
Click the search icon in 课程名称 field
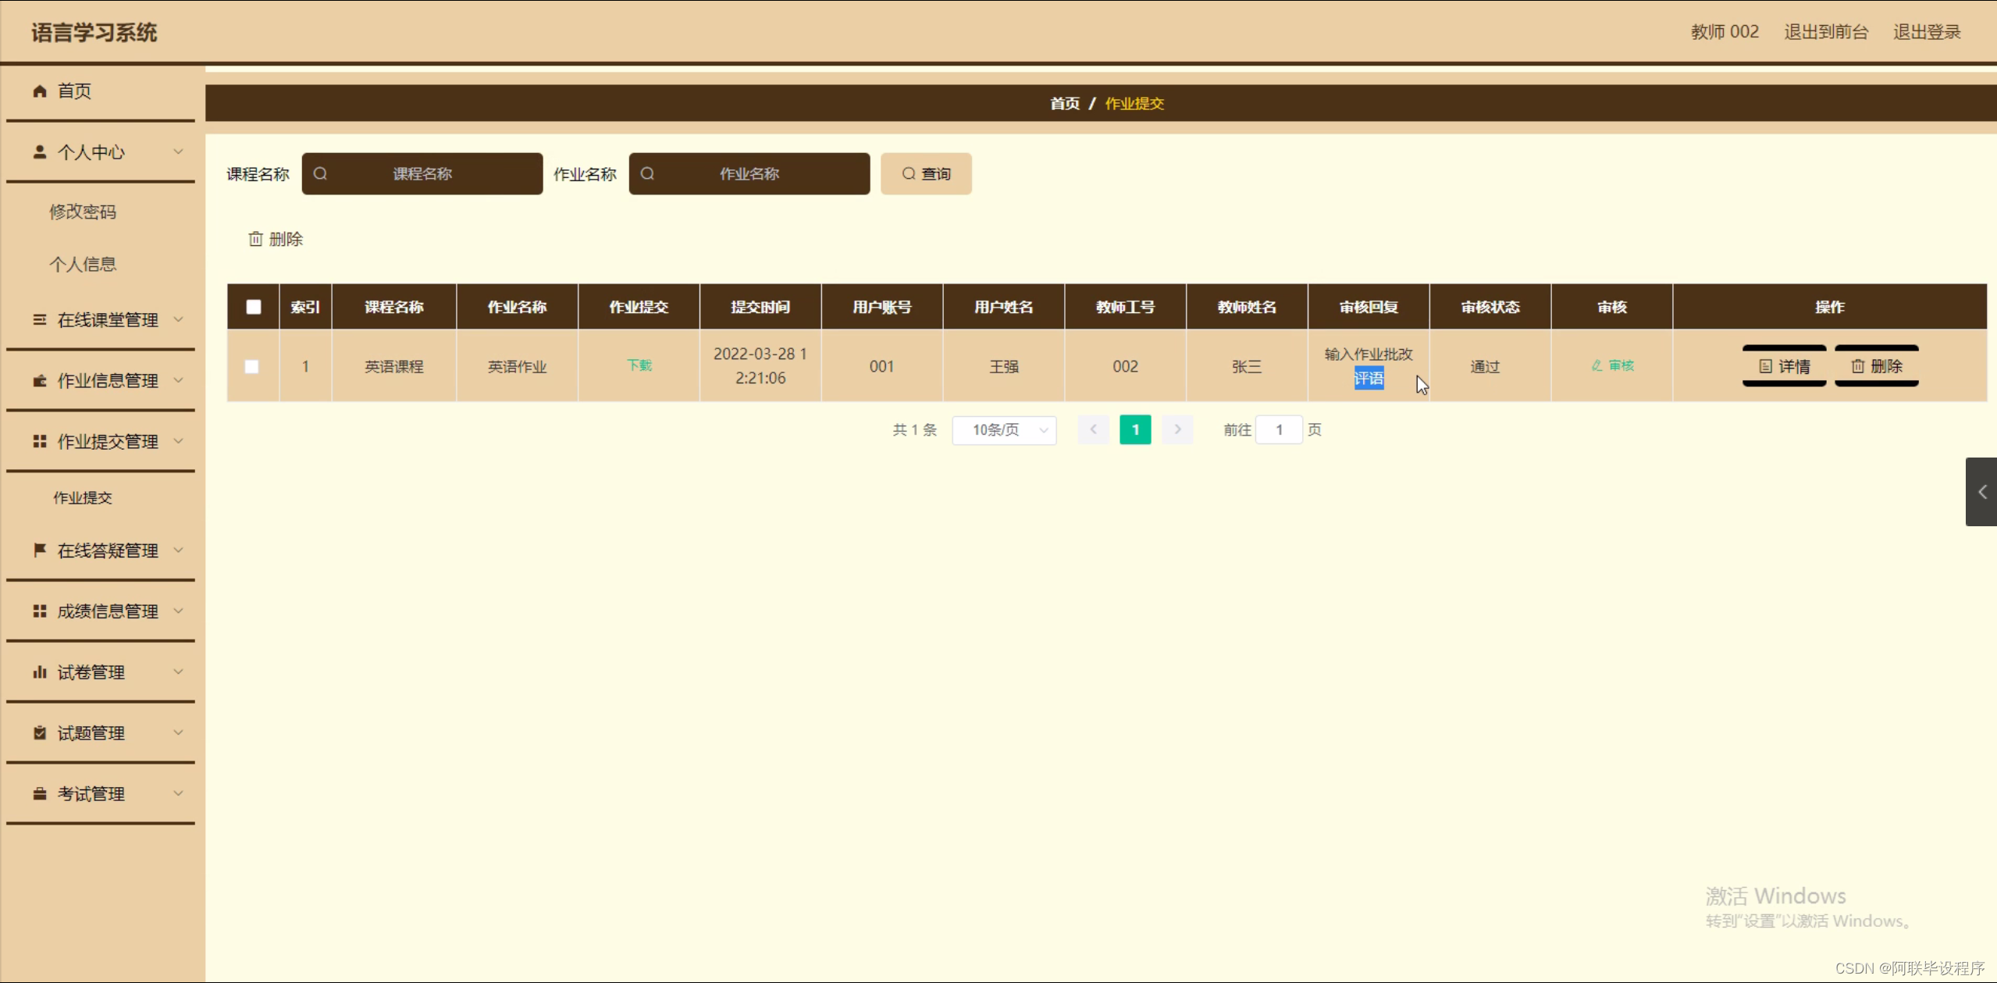click(x=320, y=173)
